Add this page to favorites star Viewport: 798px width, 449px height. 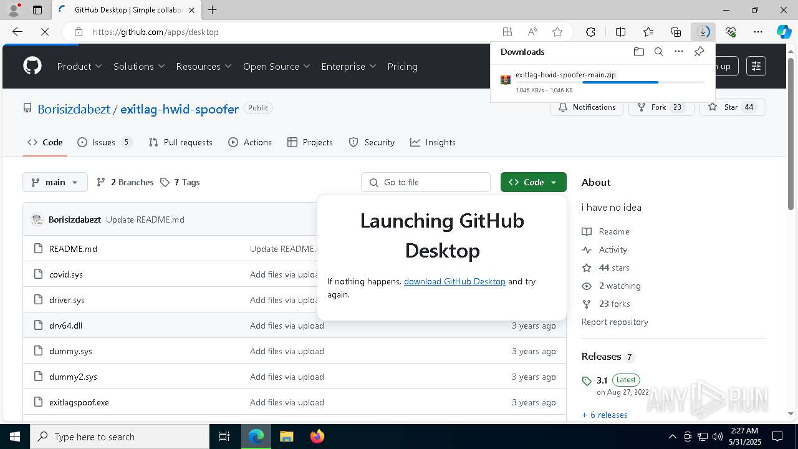(x=557, y=32)
